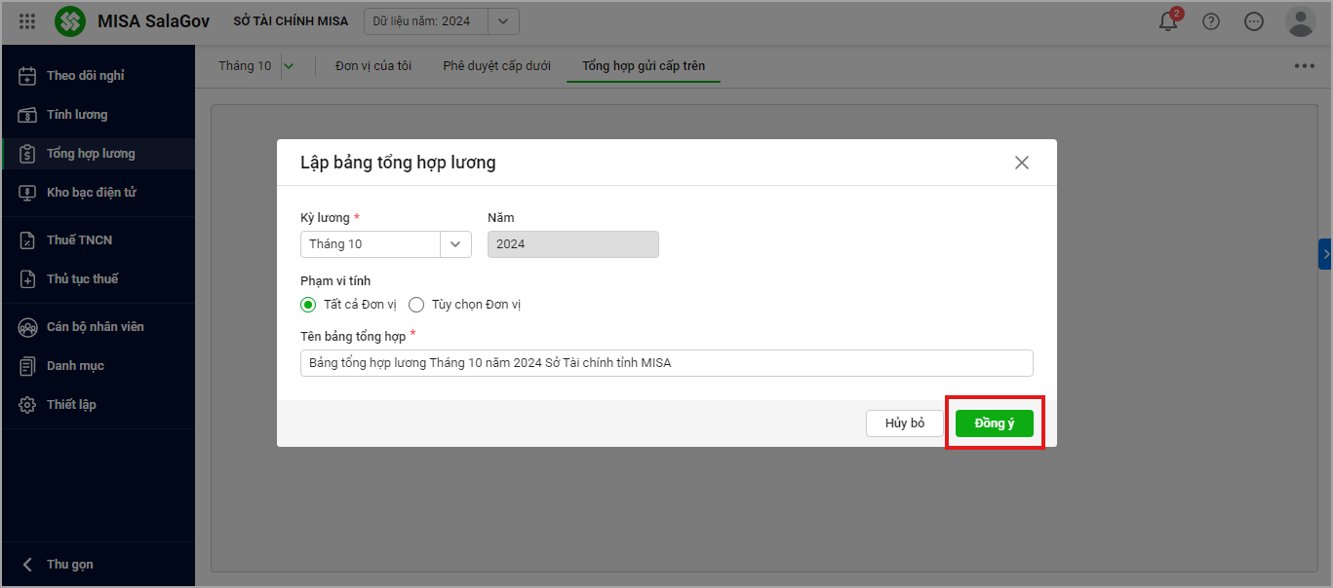Click the Tên bảng tổng hợp text field
The width and height of the screenshot is (1333, 588).
click(666, 363)
